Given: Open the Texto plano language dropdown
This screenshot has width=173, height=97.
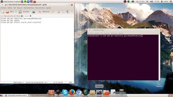Looking at the screenshot, I should click(x=19, y=82).
